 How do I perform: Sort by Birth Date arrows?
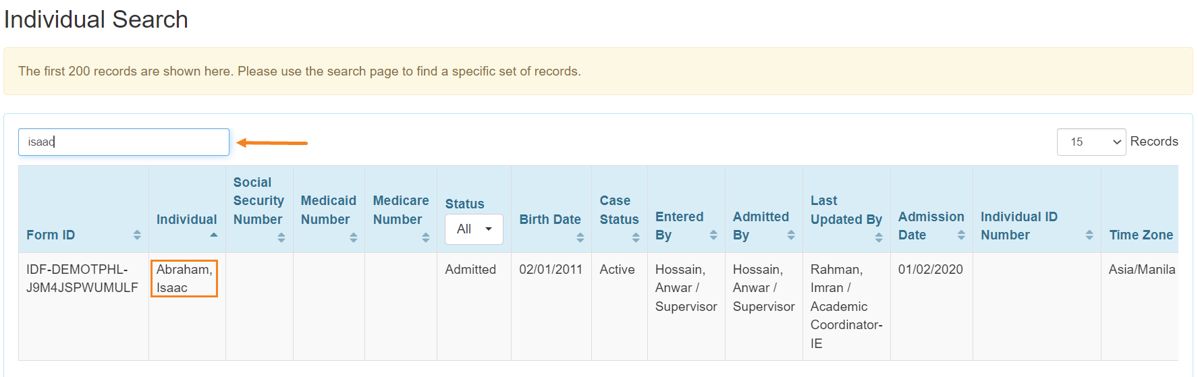pos(580,237)
